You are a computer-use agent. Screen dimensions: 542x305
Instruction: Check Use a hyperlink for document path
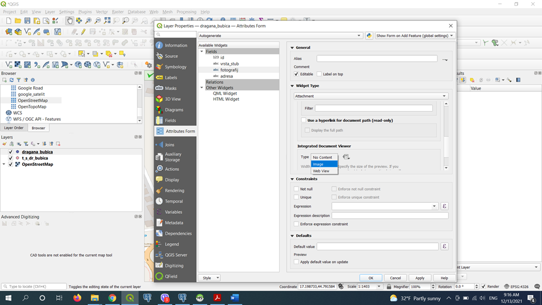tap(304, 120)
